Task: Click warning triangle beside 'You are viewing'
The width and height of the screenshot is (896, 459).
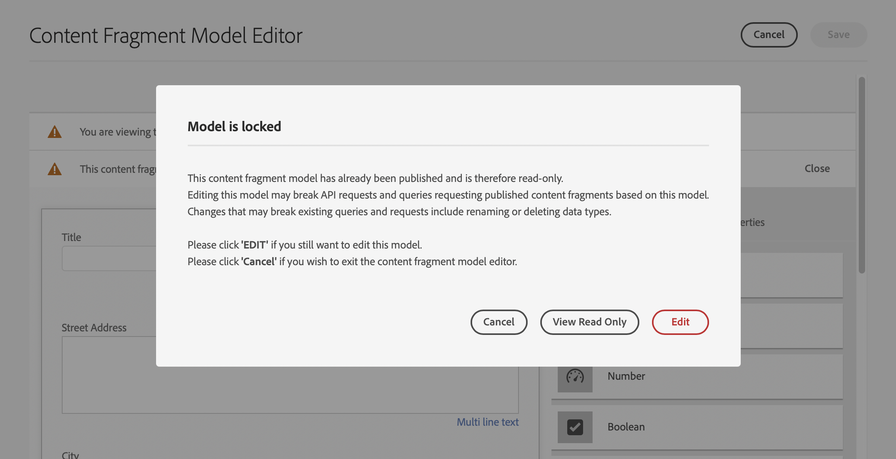Action: [x=55, y=132]
